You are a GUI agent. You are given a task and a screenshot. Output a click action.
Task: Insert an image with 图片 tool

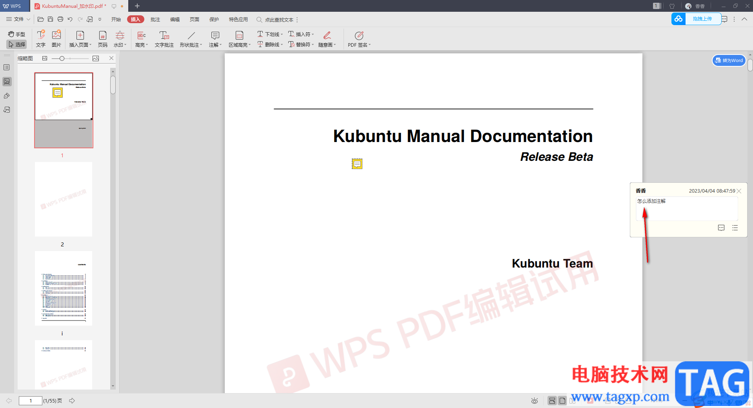click(x=56, y=38)
